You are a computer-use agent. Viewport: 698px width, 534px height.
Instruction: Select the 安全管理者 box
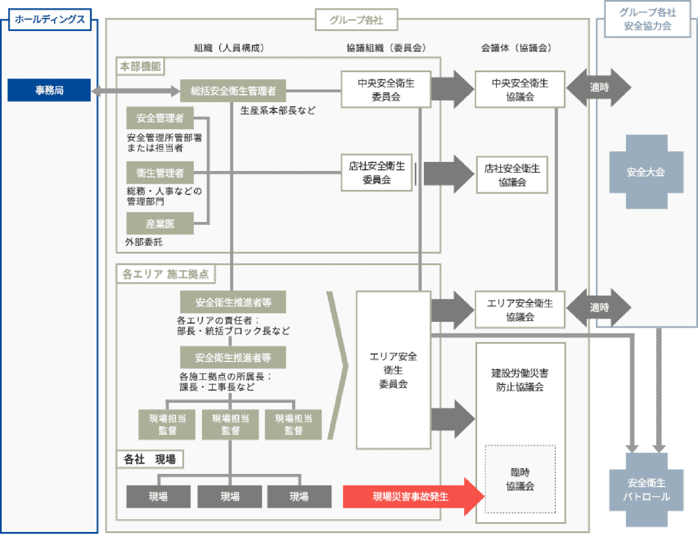pos(160,118)
